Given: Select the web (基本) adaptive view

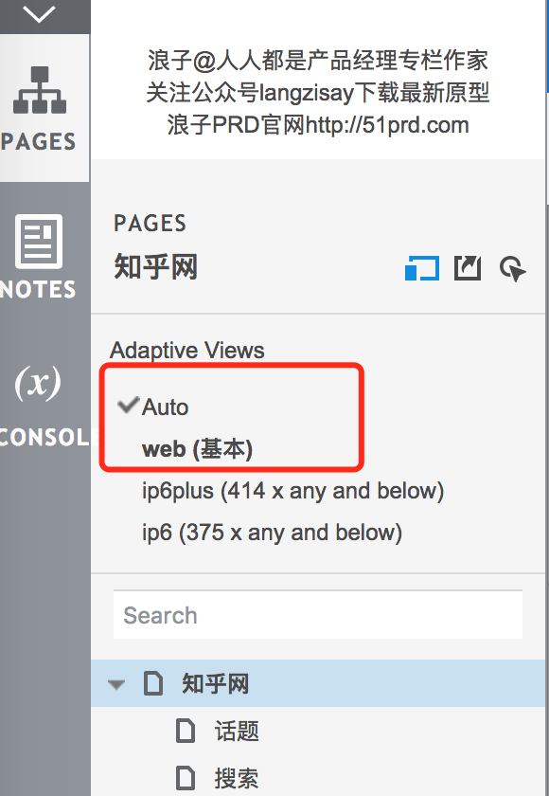Looking at the screenshot, I should (197, 449).
